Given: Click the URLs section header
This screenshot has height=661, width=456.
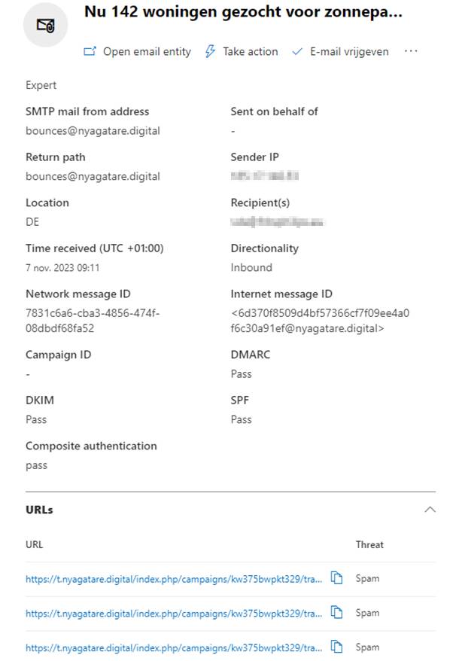Looking at the screenshot, I should tap(39, 510).
